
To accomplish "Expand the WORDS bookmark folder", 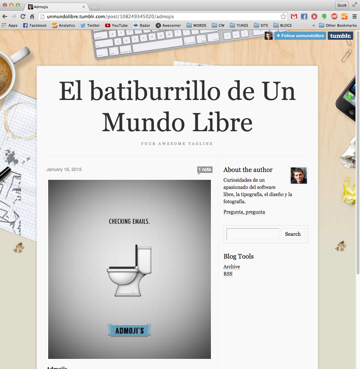I will click(196, 25).
